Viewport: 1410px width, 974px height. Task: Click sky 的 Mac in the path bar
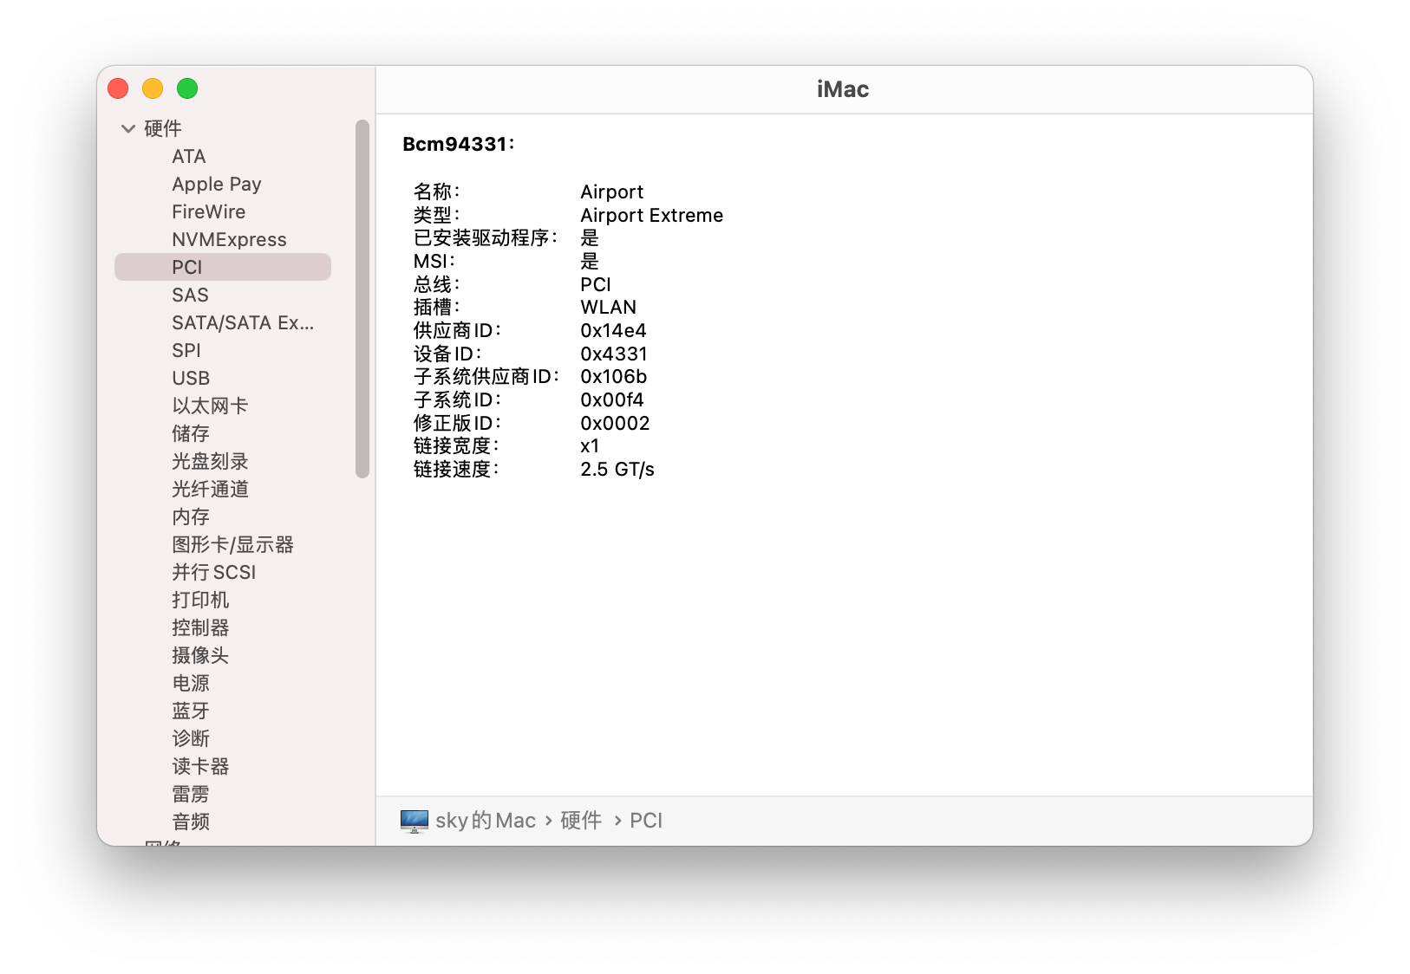click(486, 821)
